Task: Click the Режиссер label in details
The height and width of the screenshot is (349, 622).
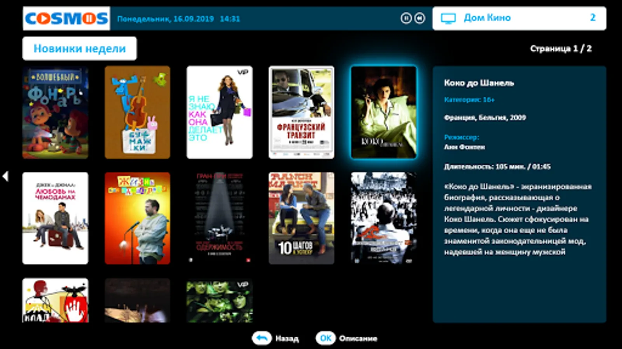Action: pyautogui.click(x=461, y=137)
